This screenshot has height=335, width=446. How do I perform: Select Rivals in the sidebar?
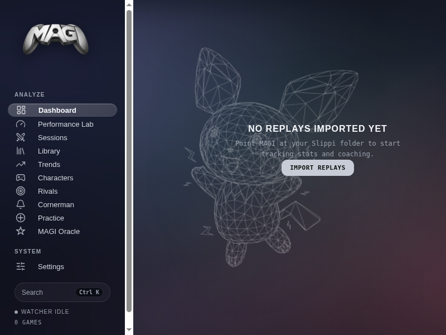62,191
